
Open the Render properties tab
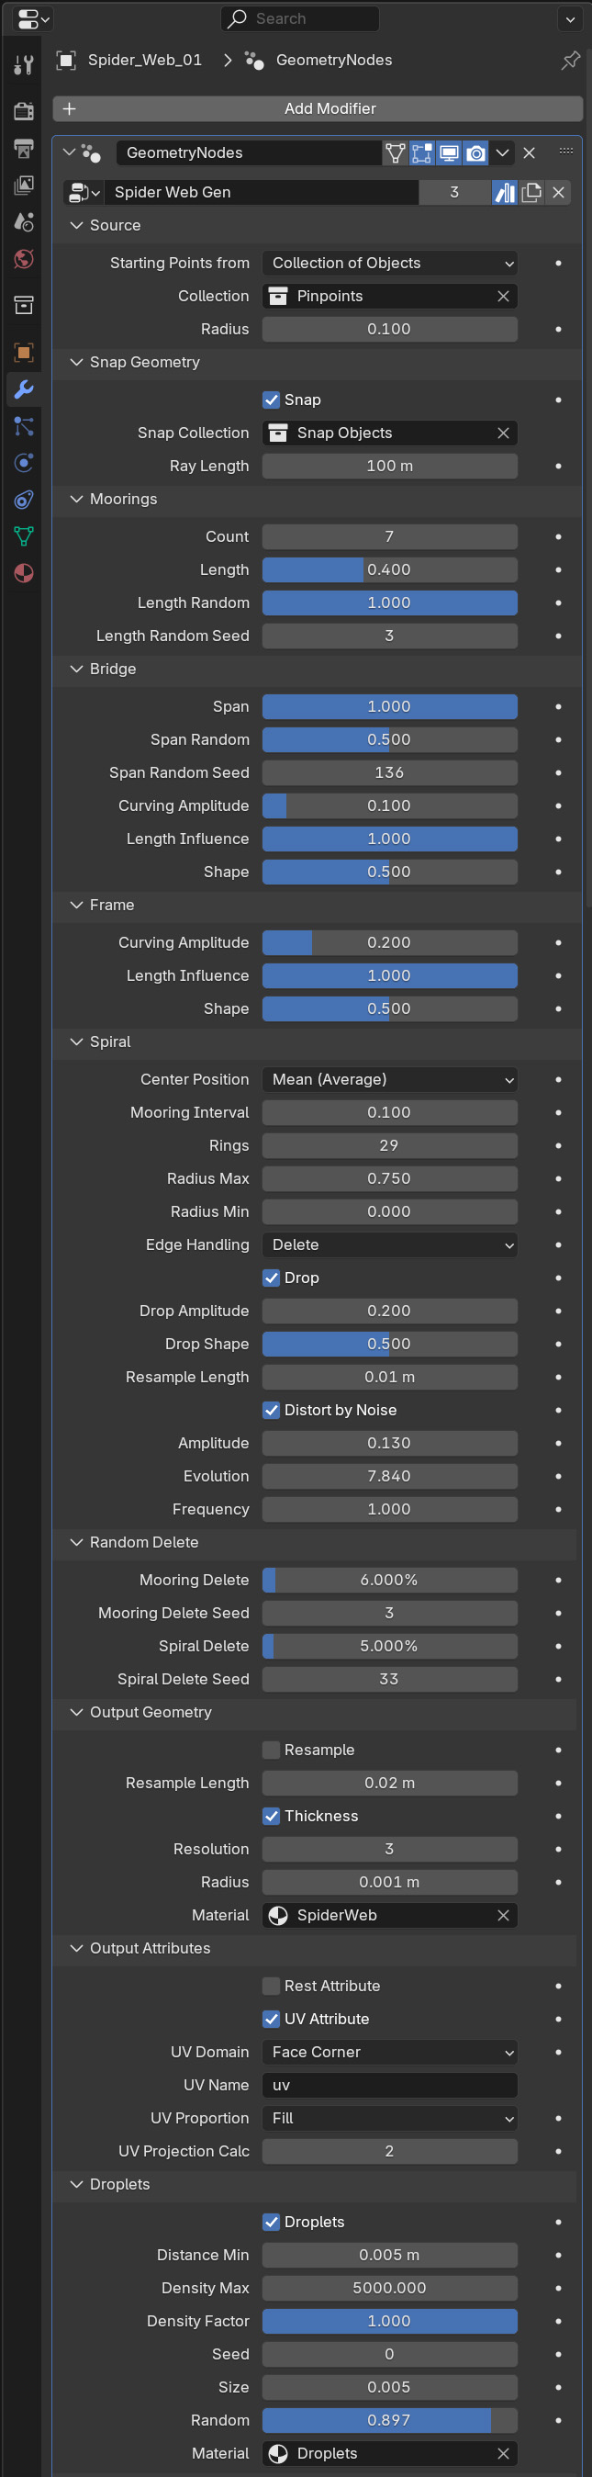coord(23,111)
